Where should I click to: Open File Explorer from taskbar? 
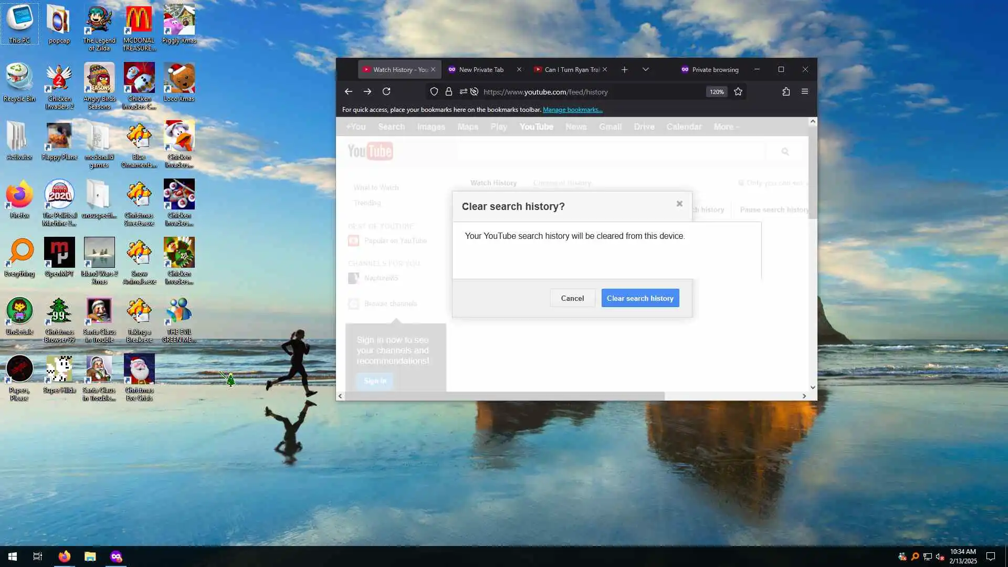90,556
